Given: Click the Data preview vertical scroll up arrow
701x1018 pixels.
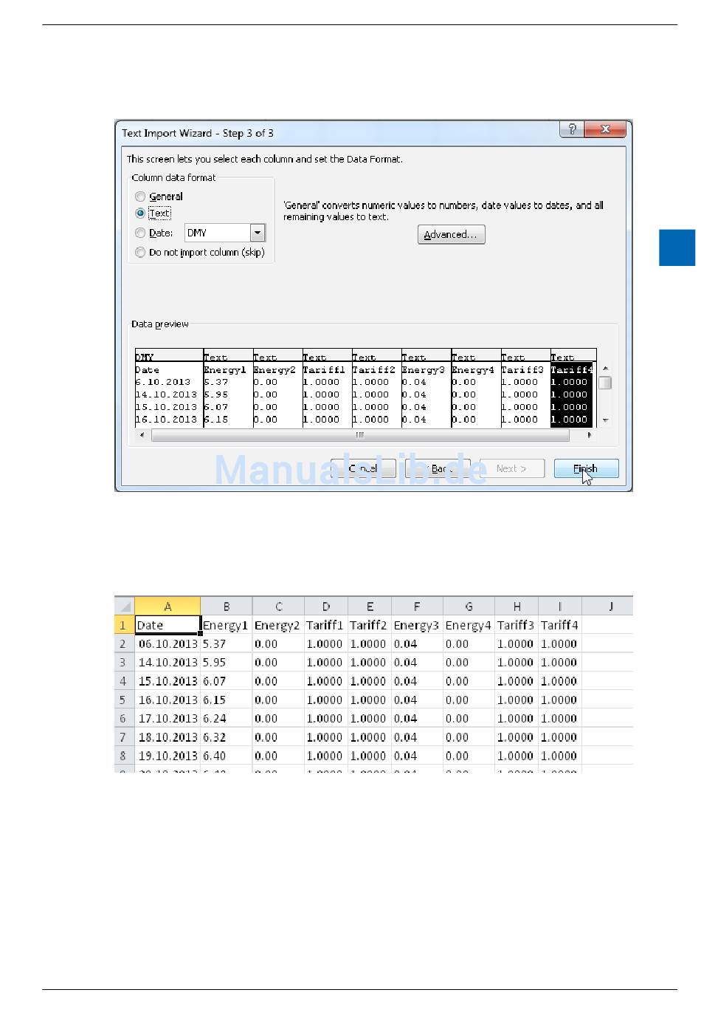Looking at the screenshot, I should (605, 368).
